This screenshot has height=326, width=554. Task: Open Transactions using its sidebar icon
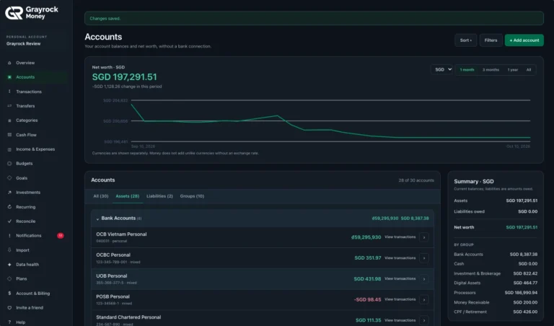(x=9, y=92)
